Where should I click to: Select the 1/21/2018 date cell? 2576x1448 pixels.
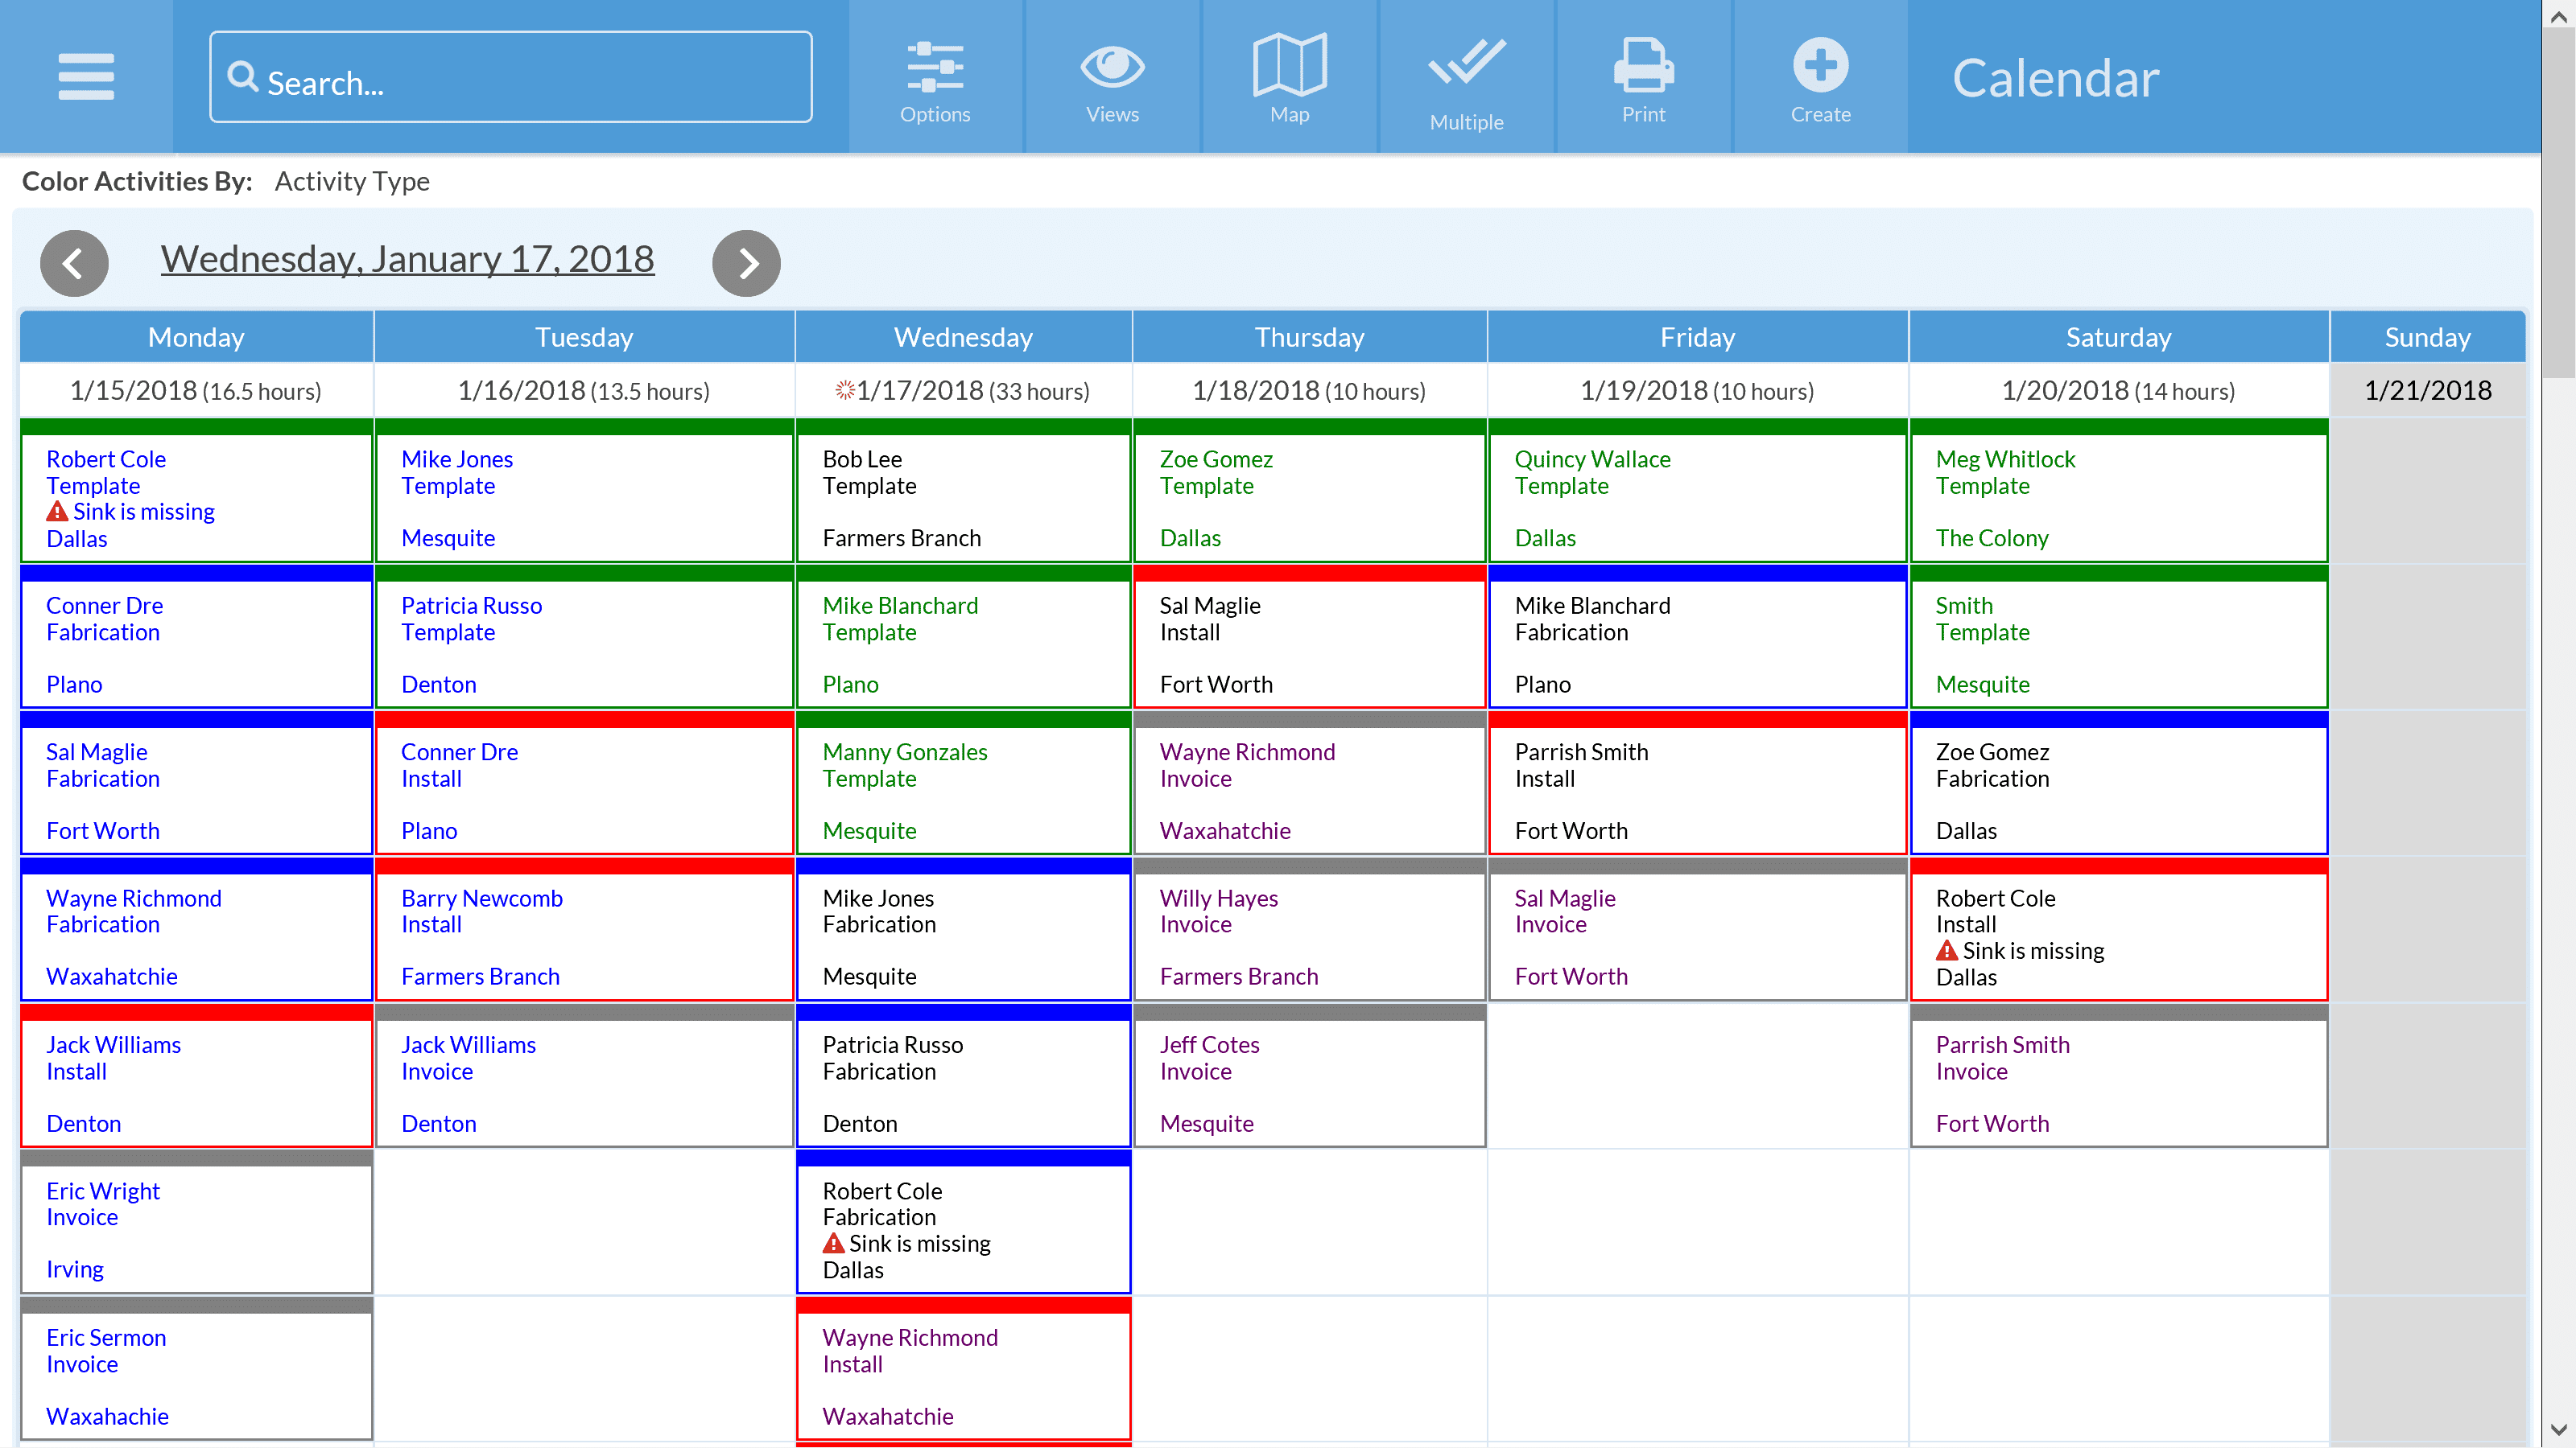click(x=2427, y=391)
